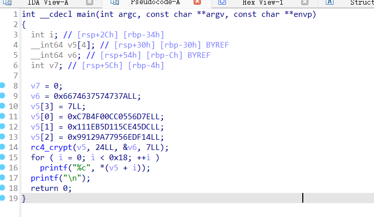Switch to the Hex View-1 tab
The image size is (374, 217).
click(x=263, y=3)
